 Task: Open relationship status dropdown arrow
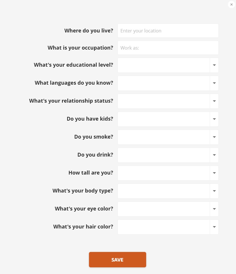(214, 101)
